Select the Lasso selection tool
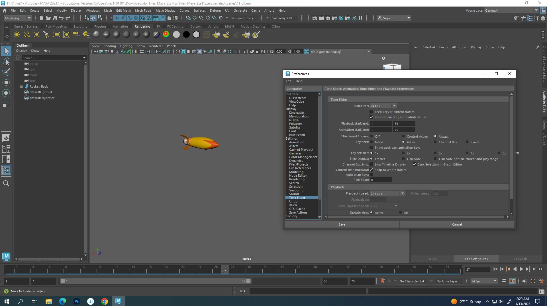This screenshot has height=306, width=547. coord(6,61)
